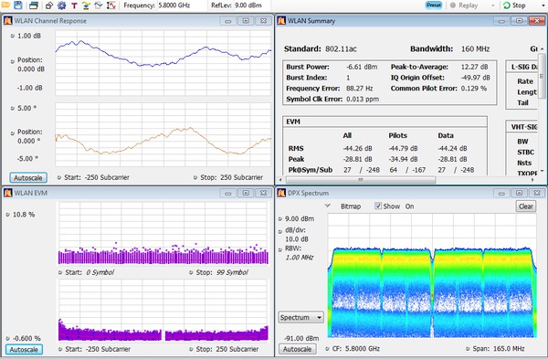Click the RMS All value -44.26 dB
548x359 pixels.
point(357,148)
